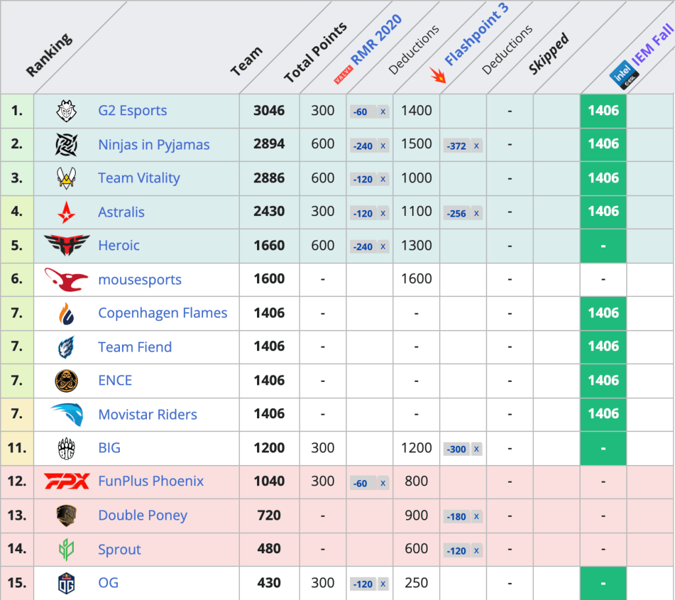Remove Ninjas in Pyjamas -240 deduction
The height and width of the screenshot is (600, 675).
pos(383,146)
